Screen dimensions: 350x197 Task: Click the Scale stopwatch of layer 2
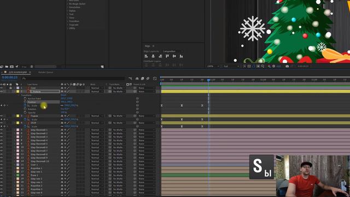click(x=25, y=106)
